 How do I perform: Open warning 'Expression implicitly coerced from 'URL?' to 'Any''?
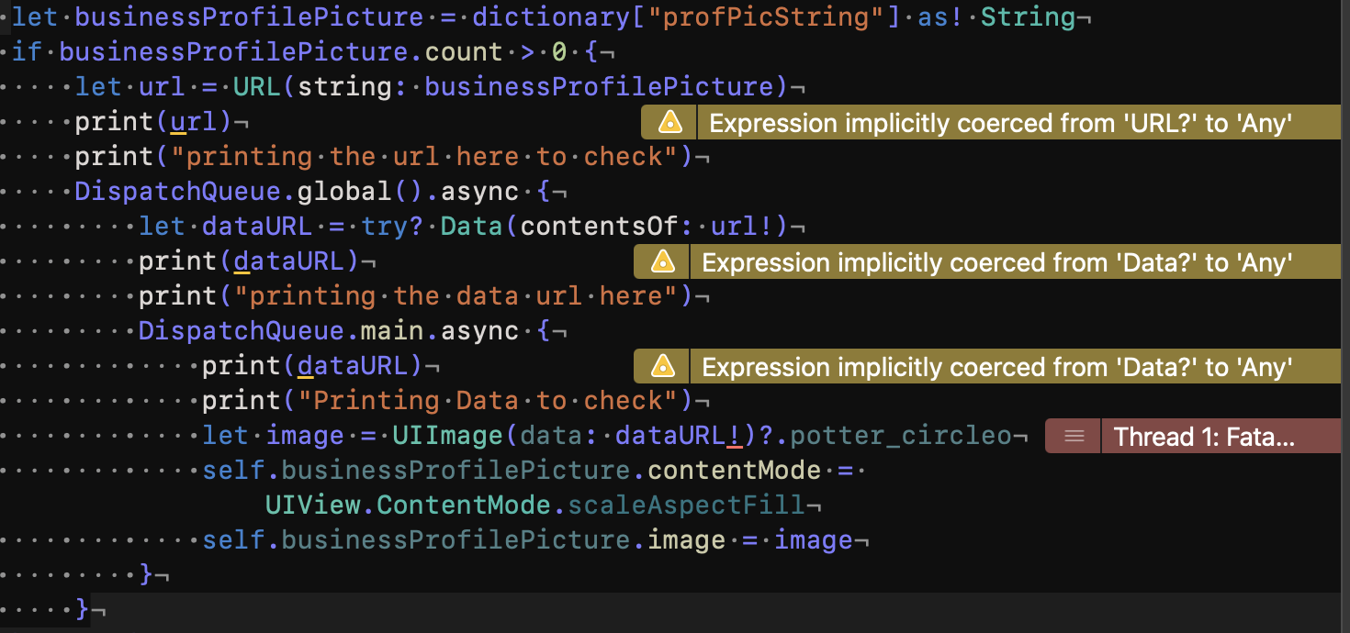[x=991, y=122]
